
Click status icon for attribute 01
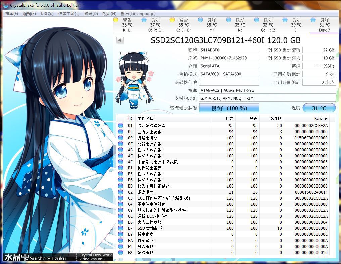coord(120,125)
